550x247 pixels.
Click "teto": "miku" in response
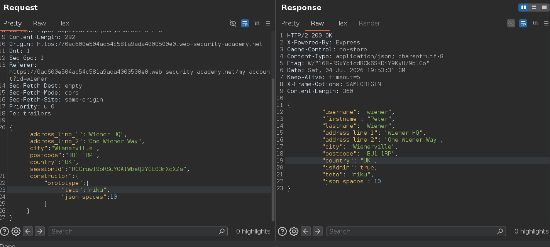(348, 174)
